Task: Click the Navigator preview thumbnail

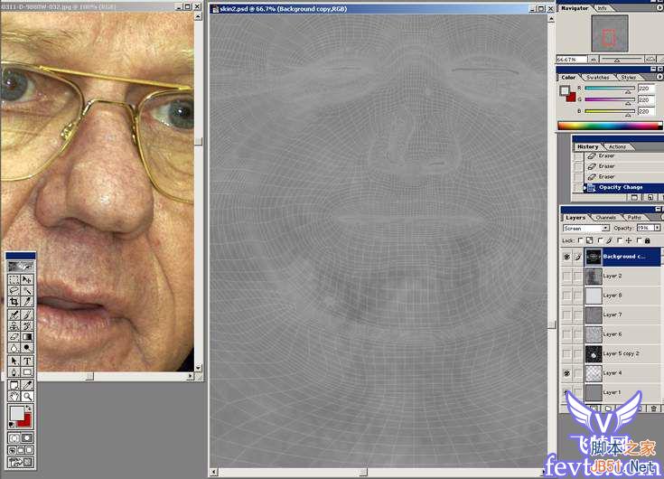Action: pos(610,33)
